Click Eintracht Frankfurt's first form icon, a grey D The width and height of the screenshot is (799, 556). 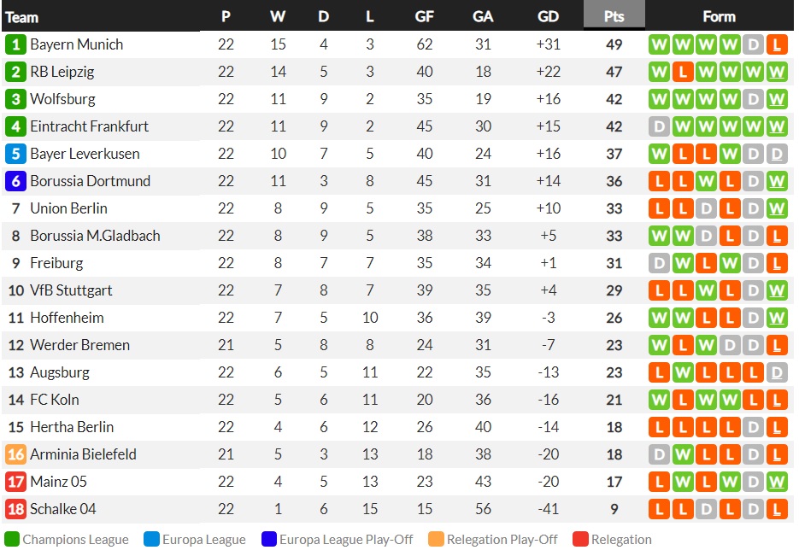659,126
